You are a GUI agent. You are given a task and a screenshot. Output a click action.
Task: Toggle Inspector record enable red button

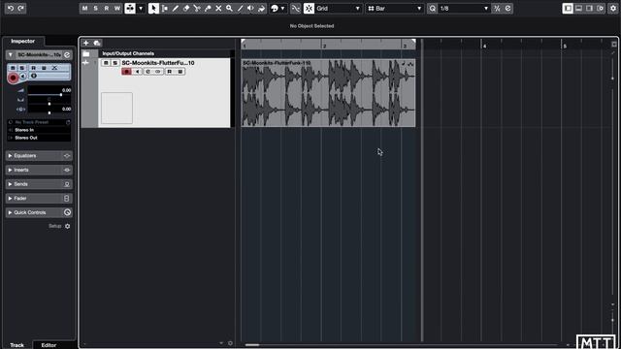point(13,78)
